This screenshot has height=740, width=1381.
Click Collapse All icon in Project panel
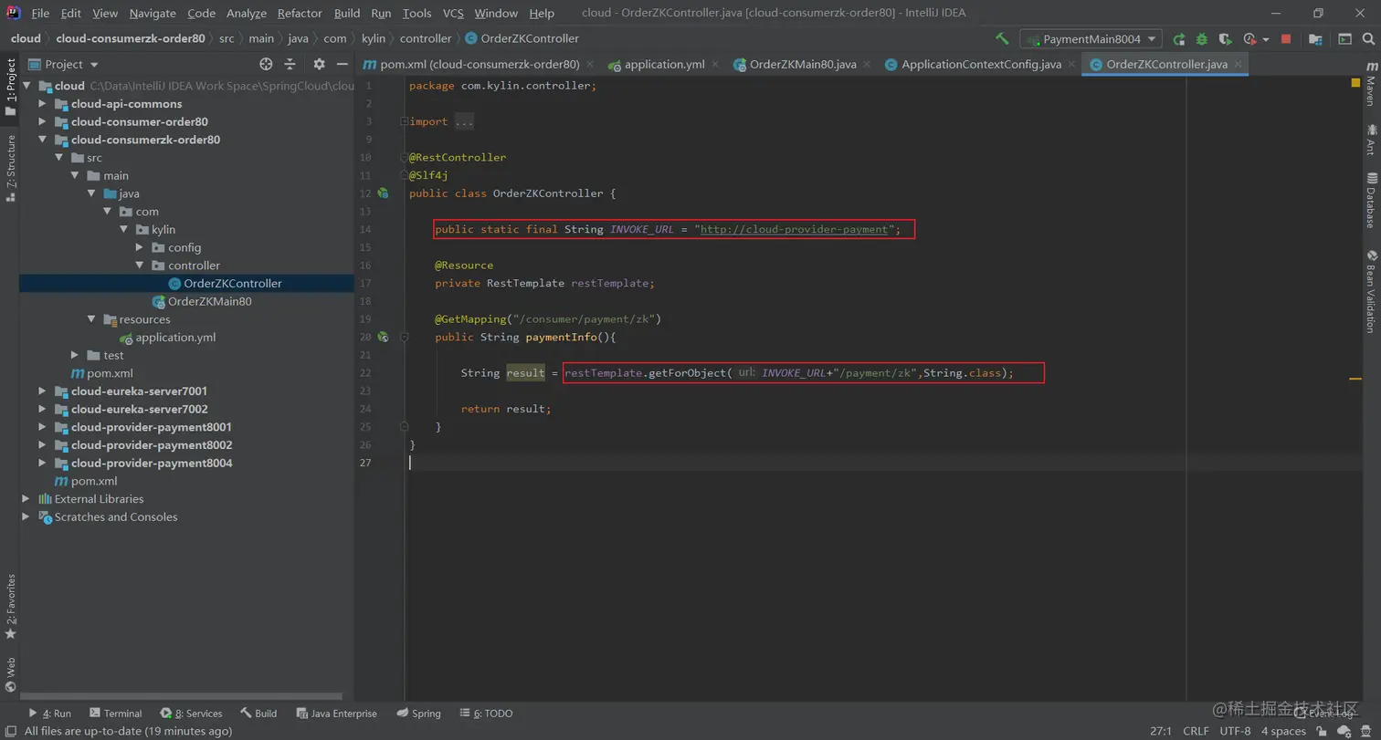tap(290, 64)
